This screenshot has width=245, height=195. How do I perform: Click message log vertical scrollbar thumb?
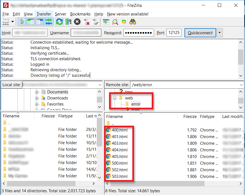pyautogui.click(x=241, y=57)
